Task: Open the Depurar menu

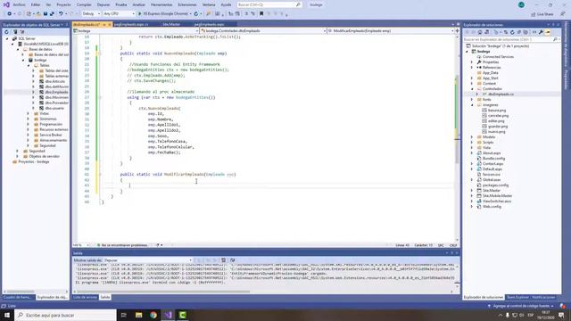Action: coord(103,4)
